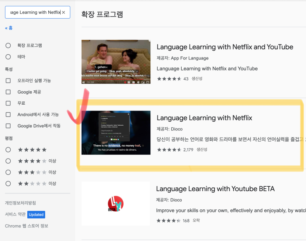Click the 43 rating stars
Image resolution: width=306 pixels, height=241 pixels.
coord(169,79)
